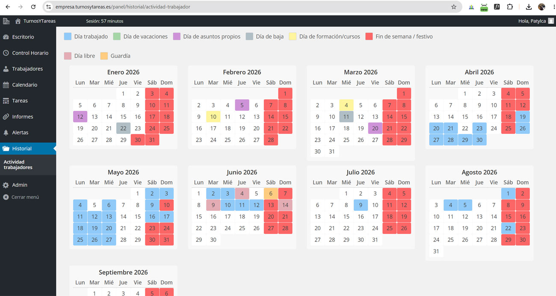Click the Enero 2026 month heading

[123, 72]
